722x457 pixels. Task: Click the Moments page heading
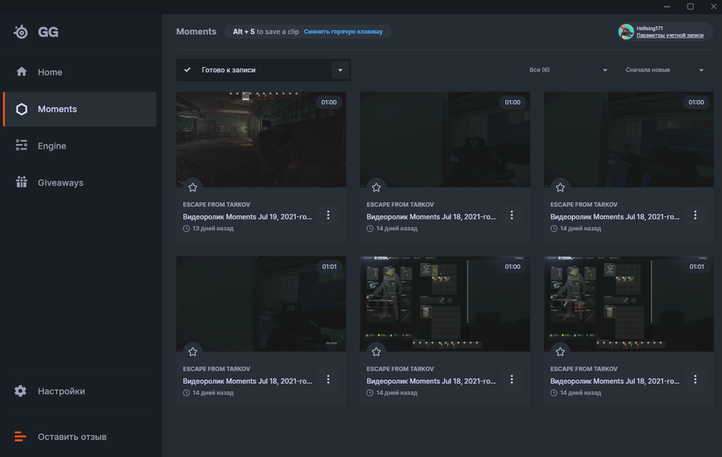click(196, 32)
